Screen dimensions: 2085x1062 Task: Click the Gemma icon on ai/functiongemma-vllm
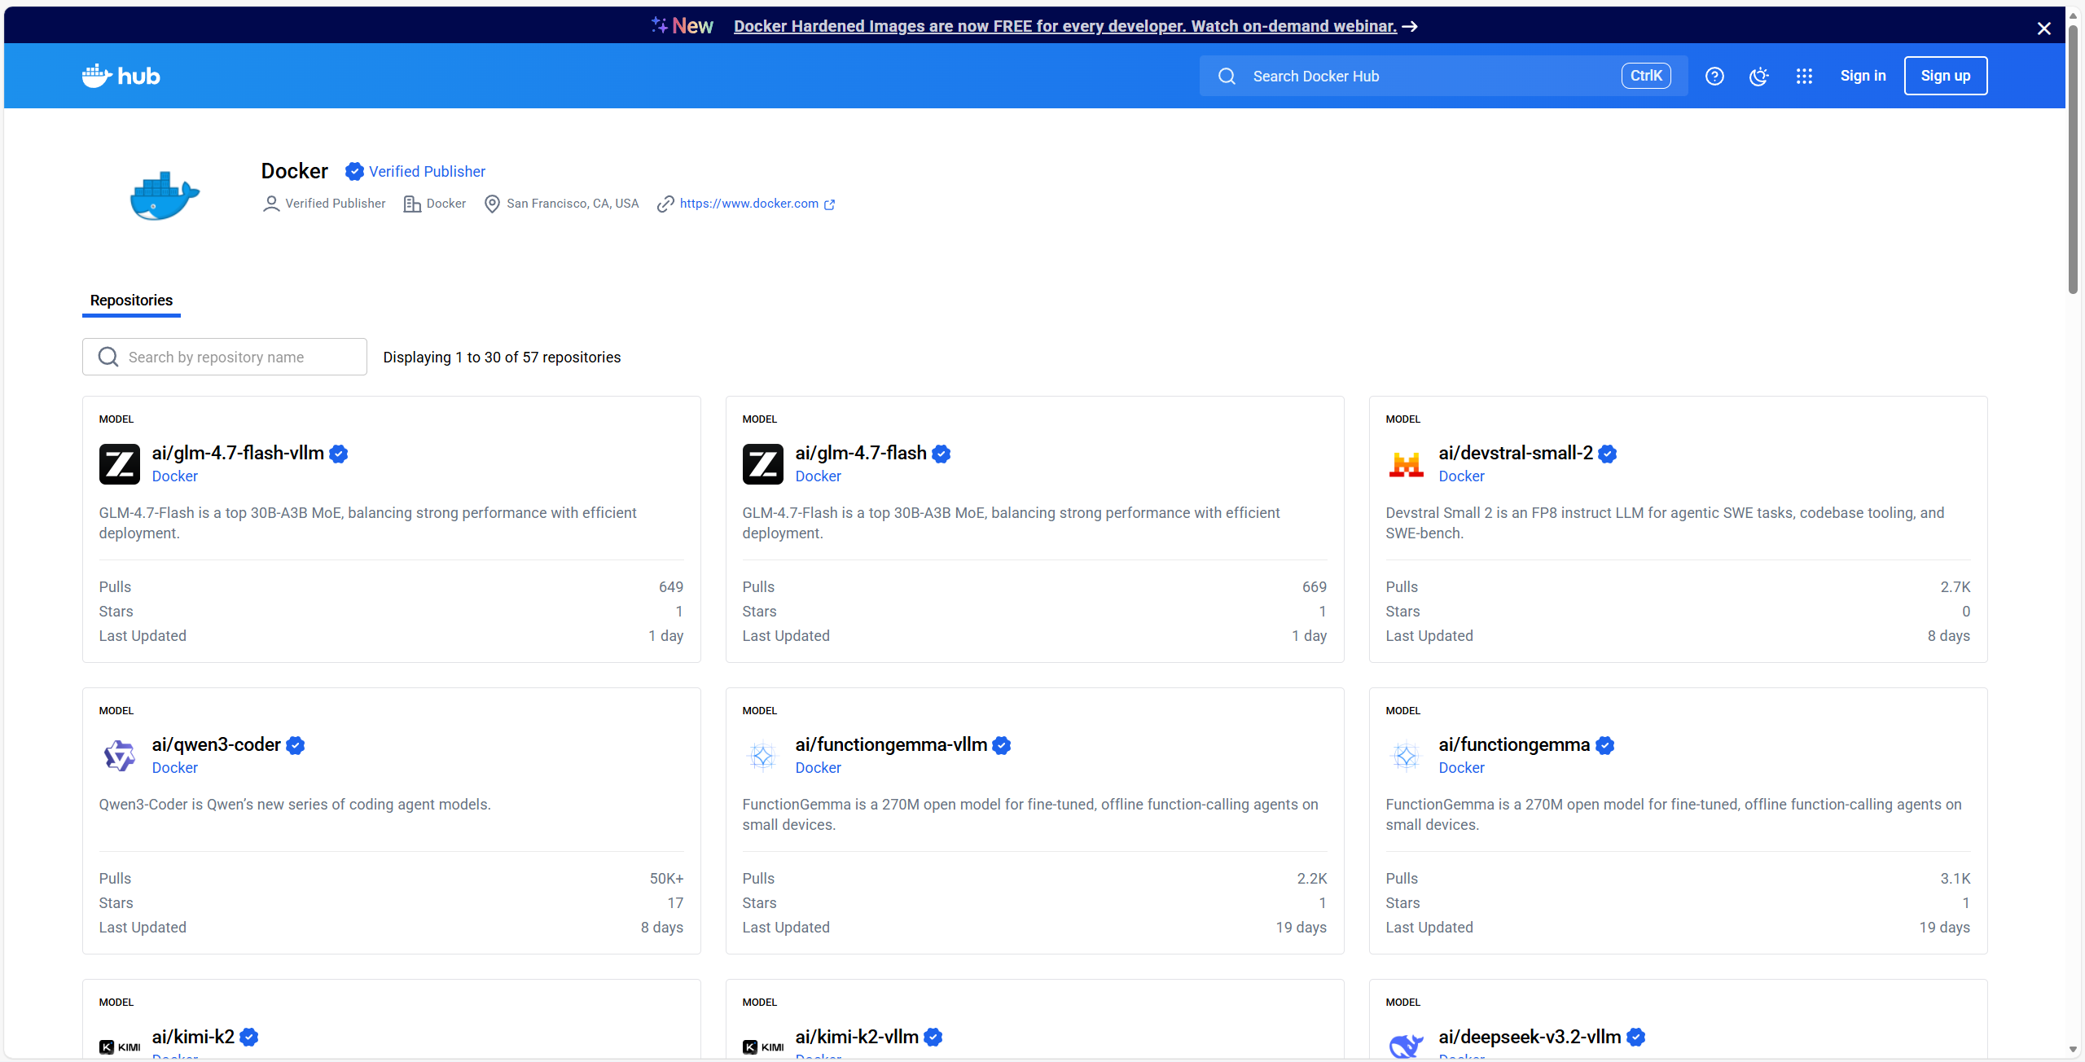[762, 756]
